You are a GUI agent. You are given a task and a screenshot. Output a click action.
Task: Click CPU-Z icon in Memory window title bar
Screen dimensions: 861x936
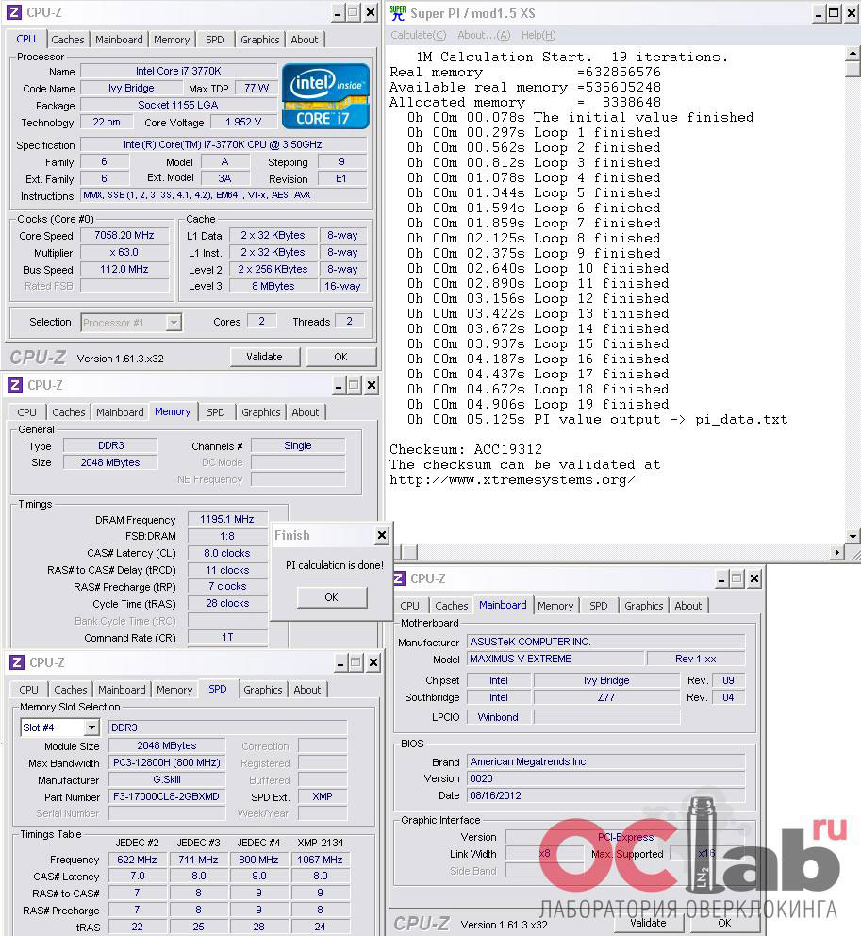(15, 385)
